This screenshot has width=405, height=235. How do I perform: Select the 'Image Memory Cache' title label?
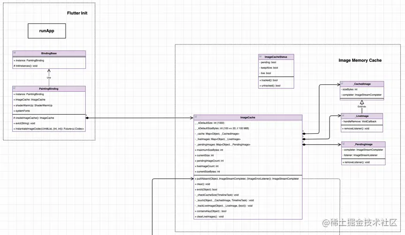360,60
